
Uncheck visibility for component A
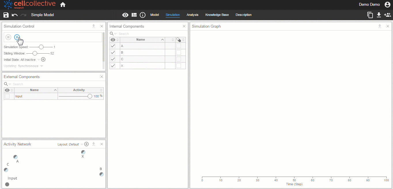(113, 46)
